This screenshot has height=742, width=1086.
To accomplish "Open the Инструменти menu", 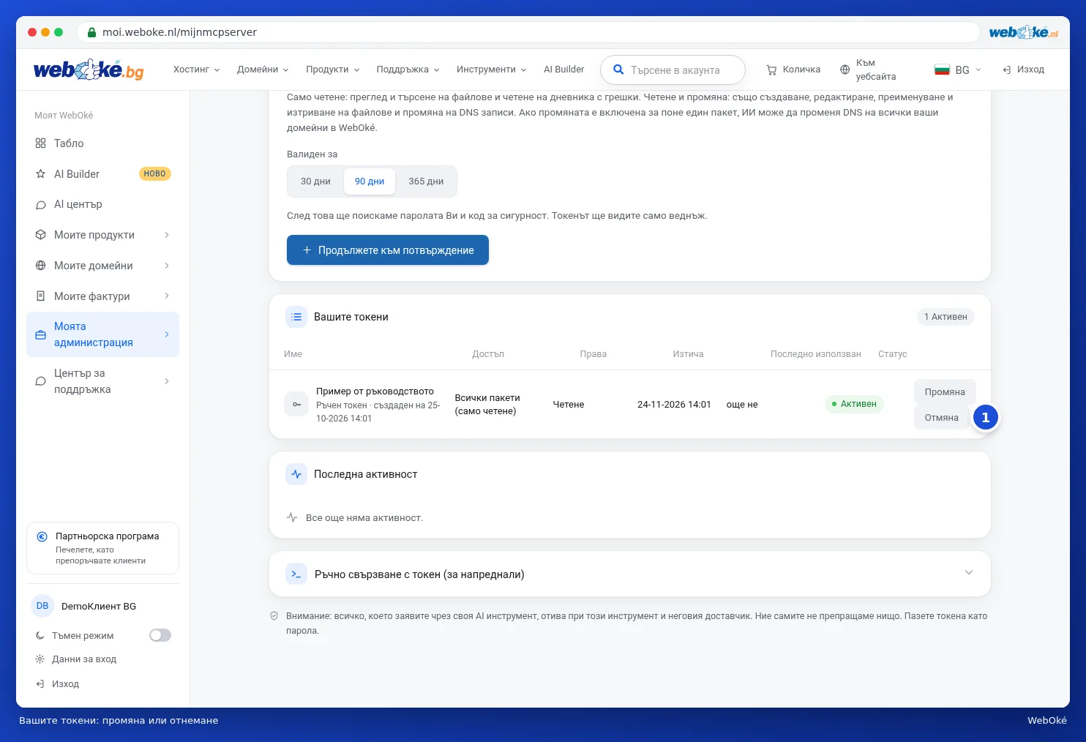I will point(491,70).
